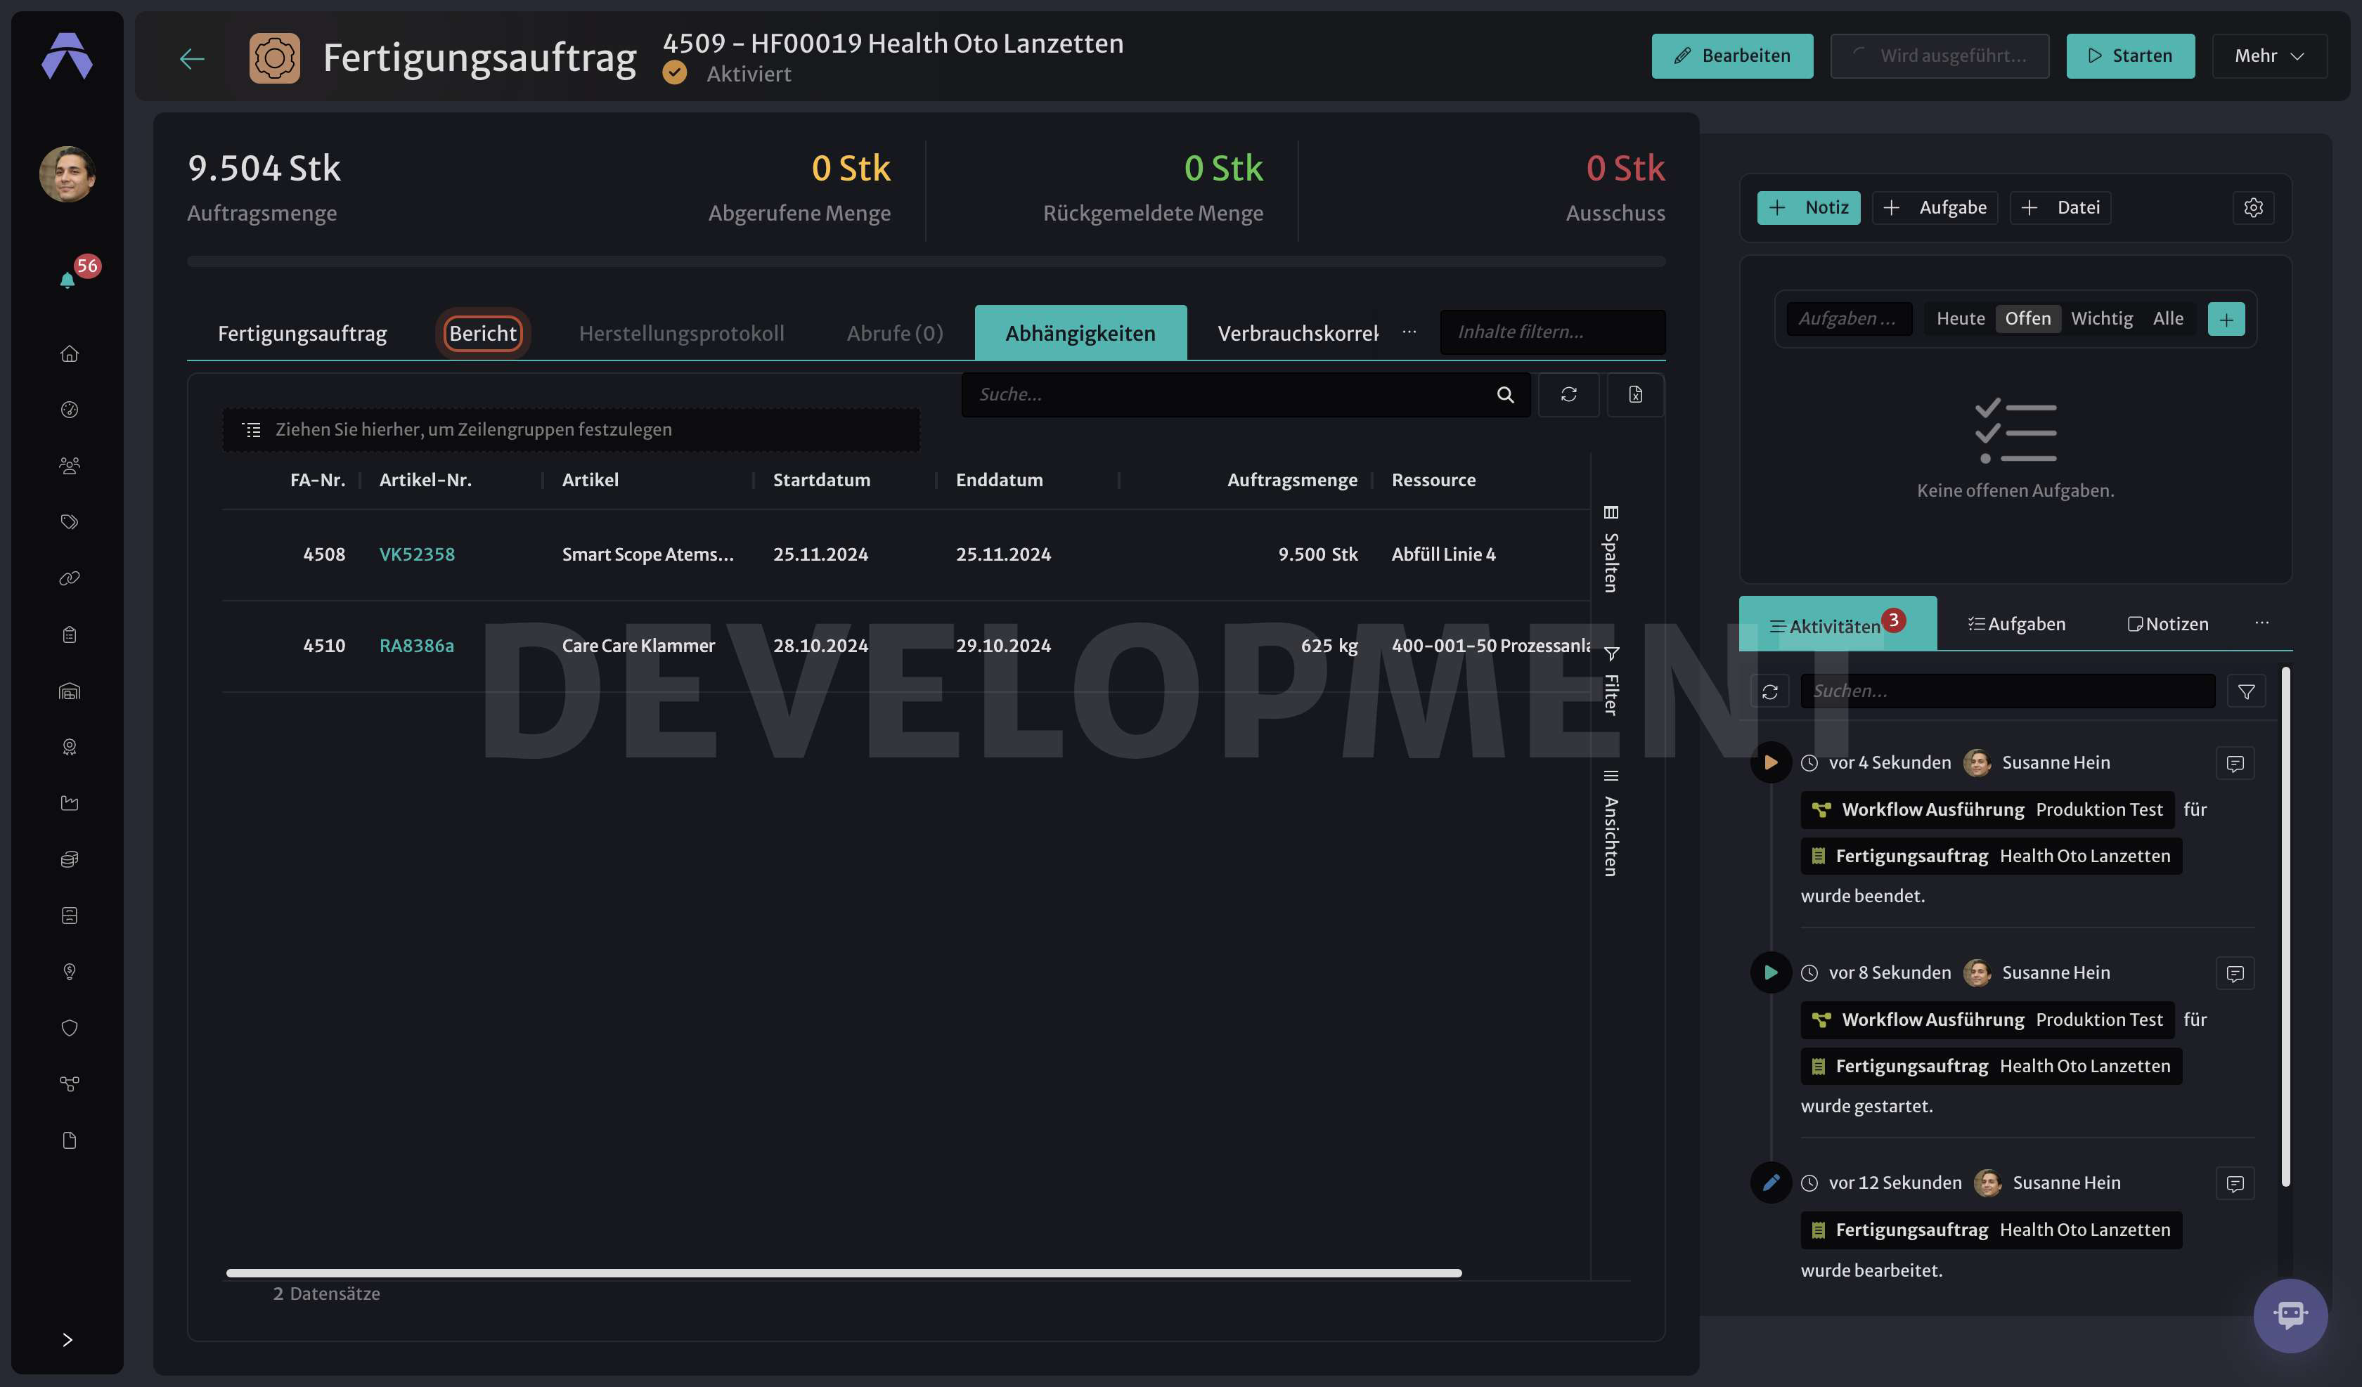Switch to the Fertigungsauftrag tab

point(302,334)
